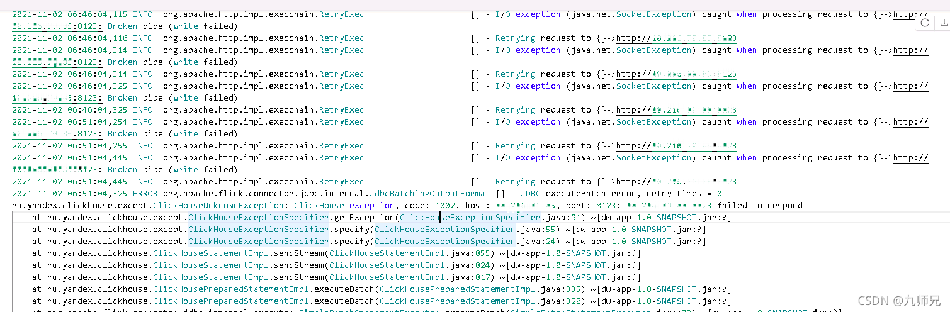
Task: Click the ClickHouseExceptionSpecifier.java:24 stack line
Action: tap(369, 242)
